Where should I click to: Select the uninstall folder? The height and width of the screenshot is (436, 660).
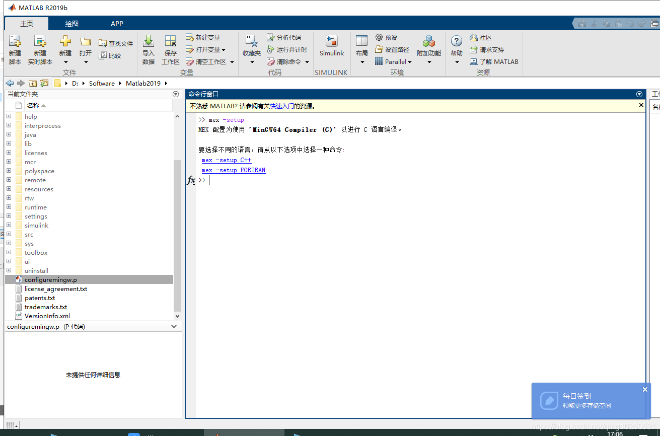click(36, 270)
